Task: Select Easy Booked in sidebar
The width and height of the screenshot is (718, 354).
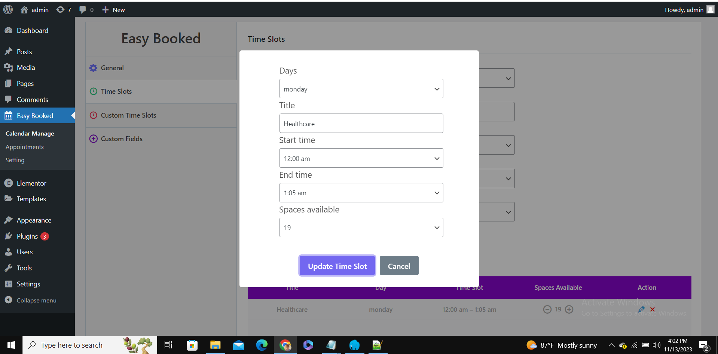Action: click(37, 116)
